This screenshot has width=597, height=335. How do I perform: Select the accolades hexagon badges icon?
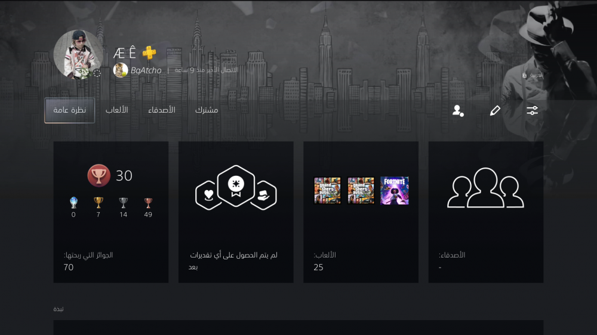(x=236, y=187)
